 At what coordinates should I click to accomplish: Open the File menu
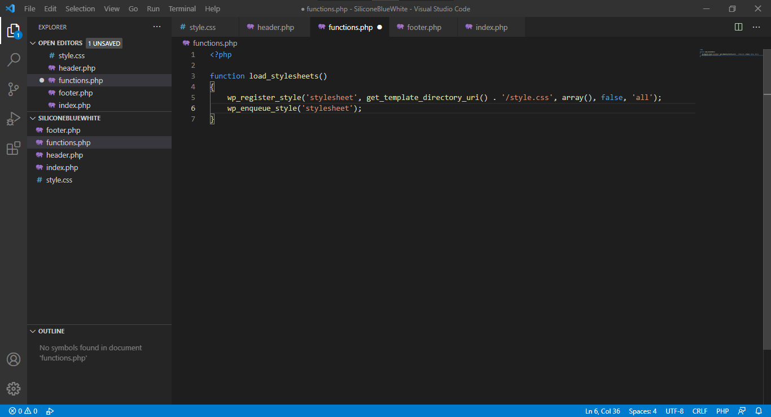click(x=29, y=8)
